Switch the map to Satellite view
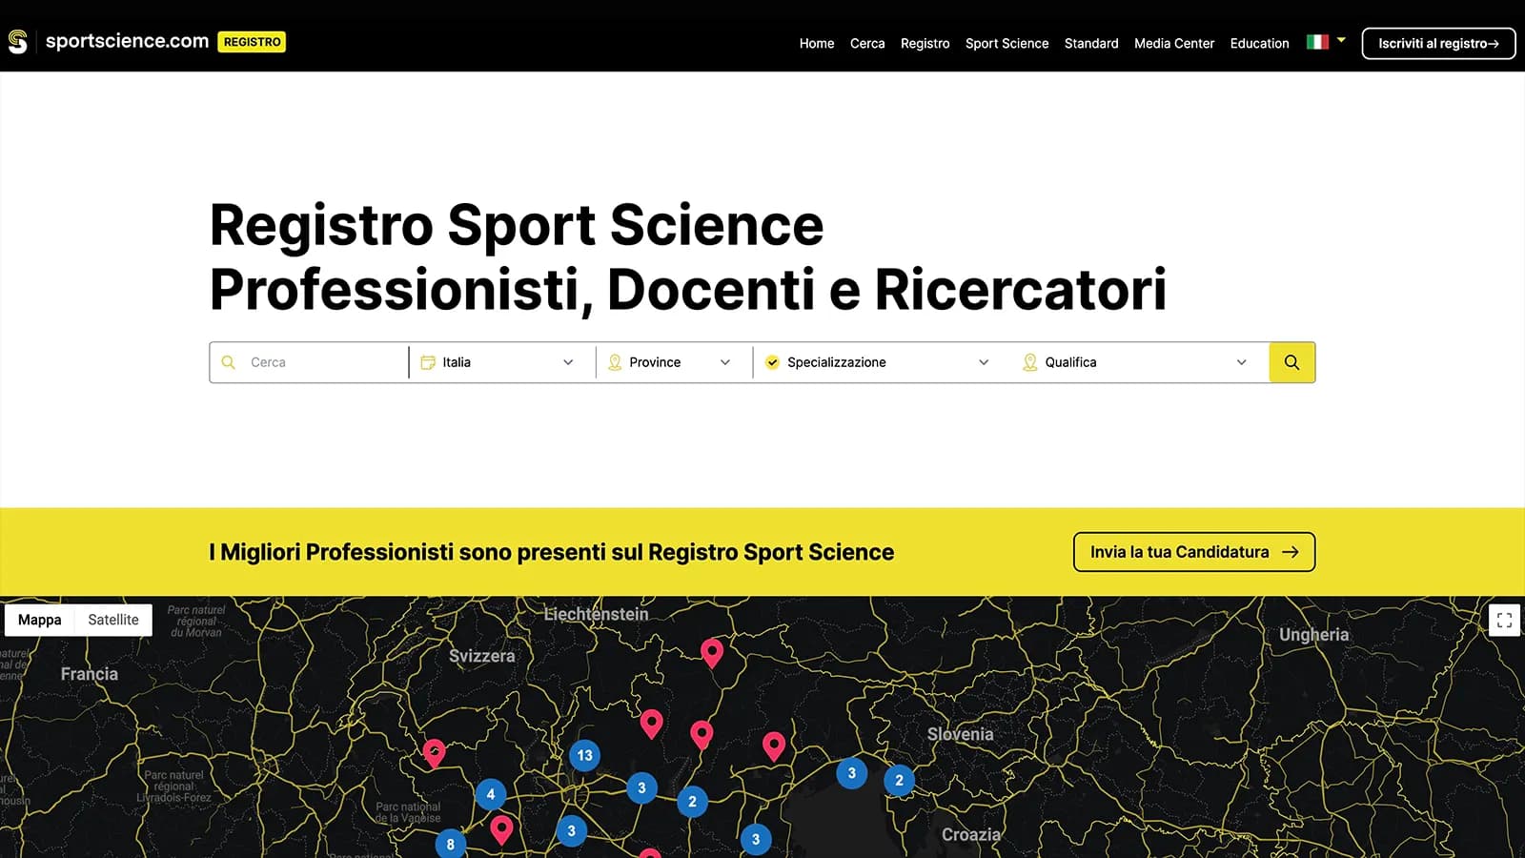This screenshot has width=1525, height=858. pos(113,620)
